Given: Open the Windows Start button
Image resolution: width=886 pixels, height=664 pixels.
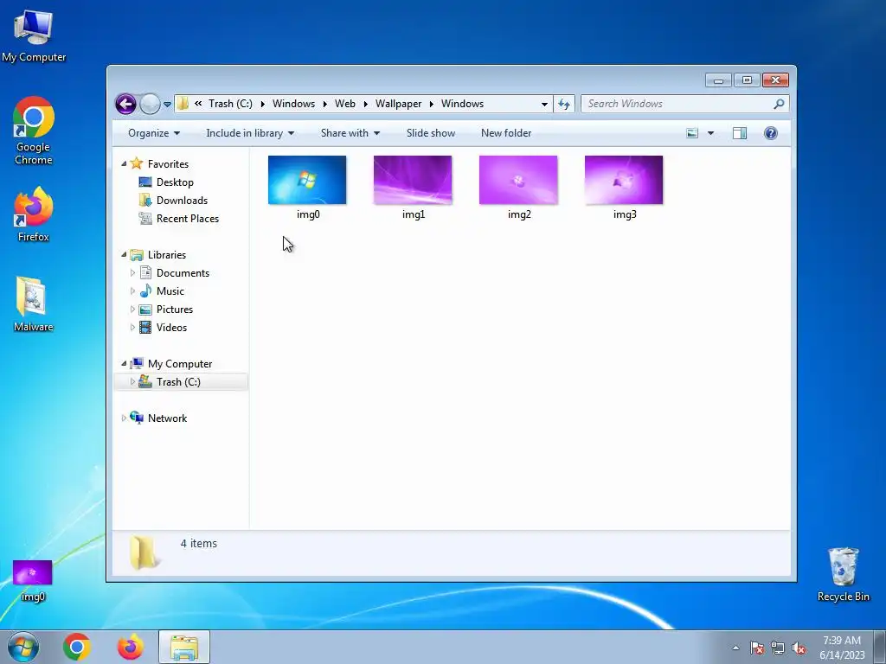Looking at the screenshot, I should [23, 647].
